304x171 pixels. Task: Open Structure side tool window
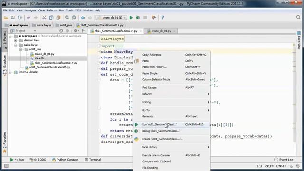5,66
